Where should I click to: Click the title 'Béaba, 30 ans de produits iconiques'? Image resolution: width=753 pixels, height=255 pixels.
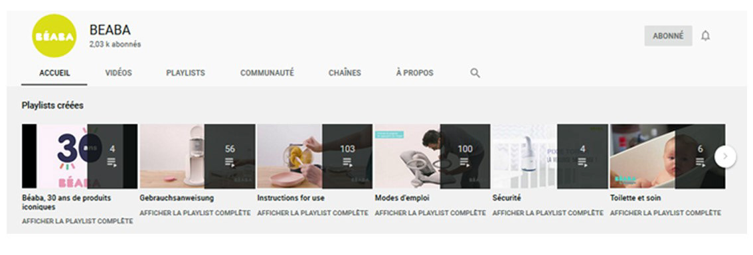67,202
